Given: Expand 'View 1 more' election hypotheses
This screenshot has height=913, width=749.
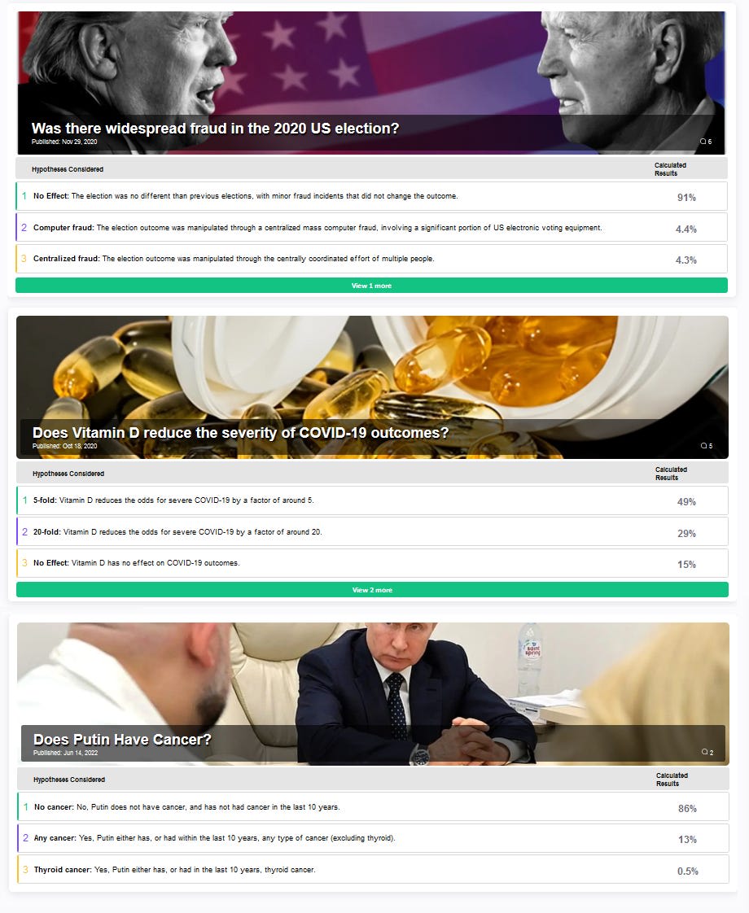Looking at the screenshot, I should (x=371, y=286).
